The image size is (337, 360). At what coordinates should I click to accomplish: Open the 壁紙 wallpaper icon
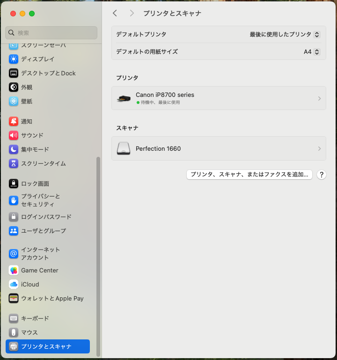click(14, 101)
